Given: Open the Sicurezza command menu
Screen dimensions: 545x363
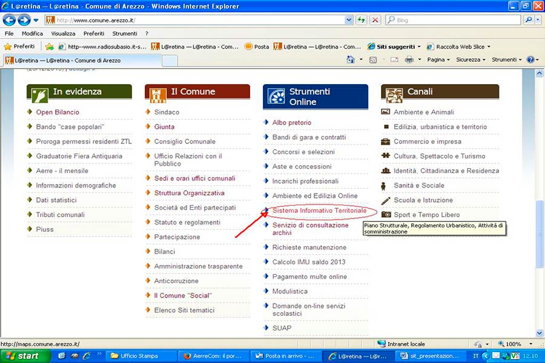Looking at the screenshot, I should (x=471, y=60).
